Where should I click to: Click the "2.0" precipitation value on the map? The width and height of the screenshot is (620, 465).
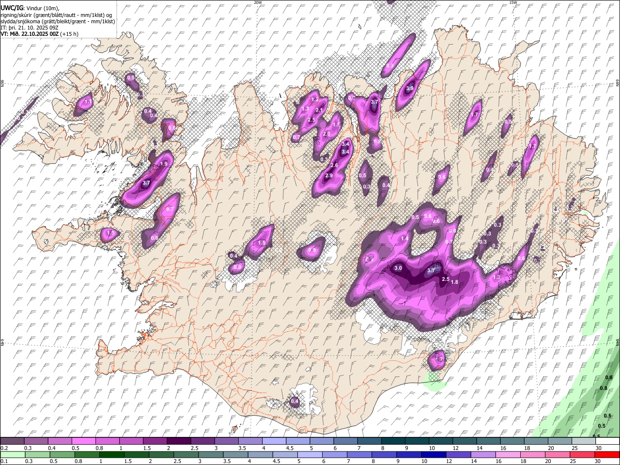click(x=326, y=134)
